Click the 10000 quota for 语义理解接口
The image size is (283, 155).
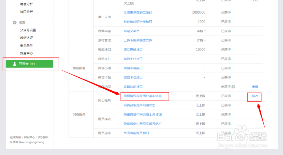tap(201, 49)
